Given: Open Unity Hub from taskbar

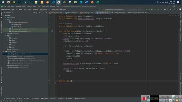Looking at the screenshot, I should 70,2.
